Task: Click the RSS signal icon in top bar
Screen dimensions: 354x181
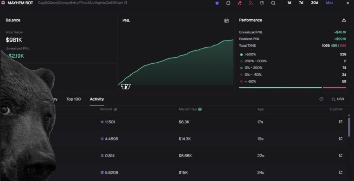Action: coord(251,3)
